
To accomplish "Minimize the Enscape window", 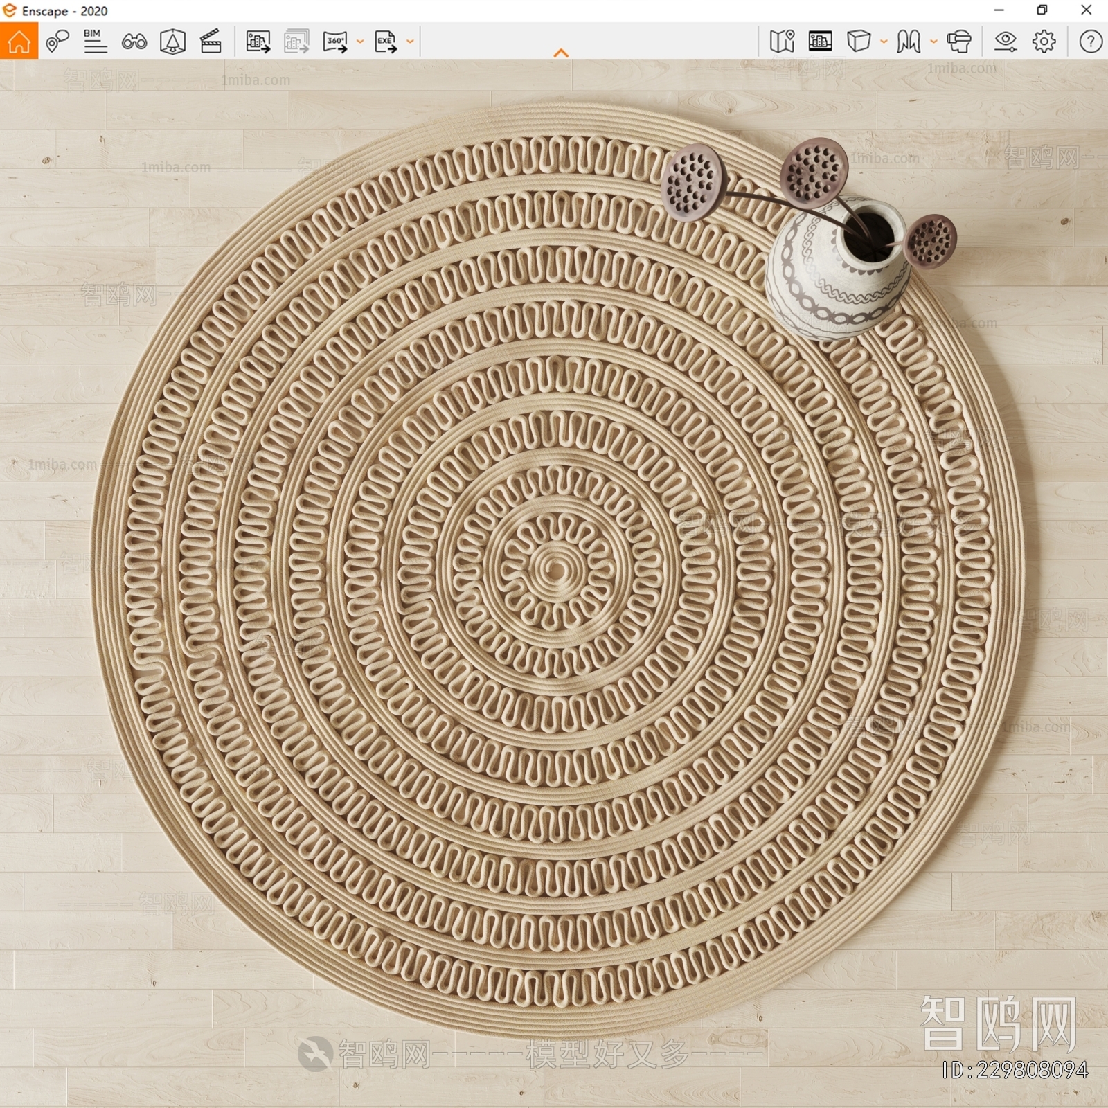I will click(x=999, y=10).
